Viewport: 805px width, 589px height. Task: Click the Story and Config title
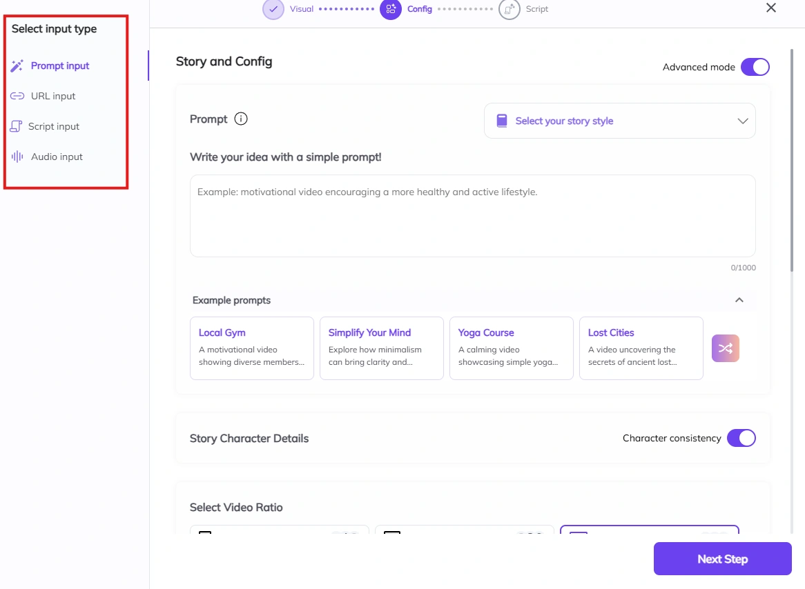click(224, 61)
